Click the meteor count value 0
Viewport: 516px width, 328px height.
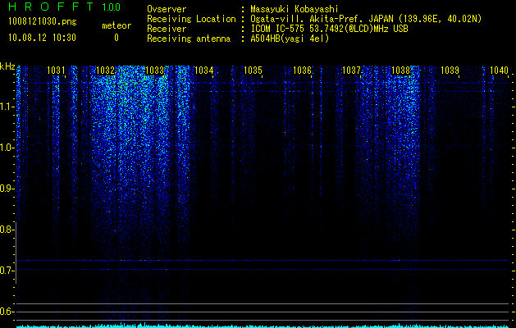116,38
